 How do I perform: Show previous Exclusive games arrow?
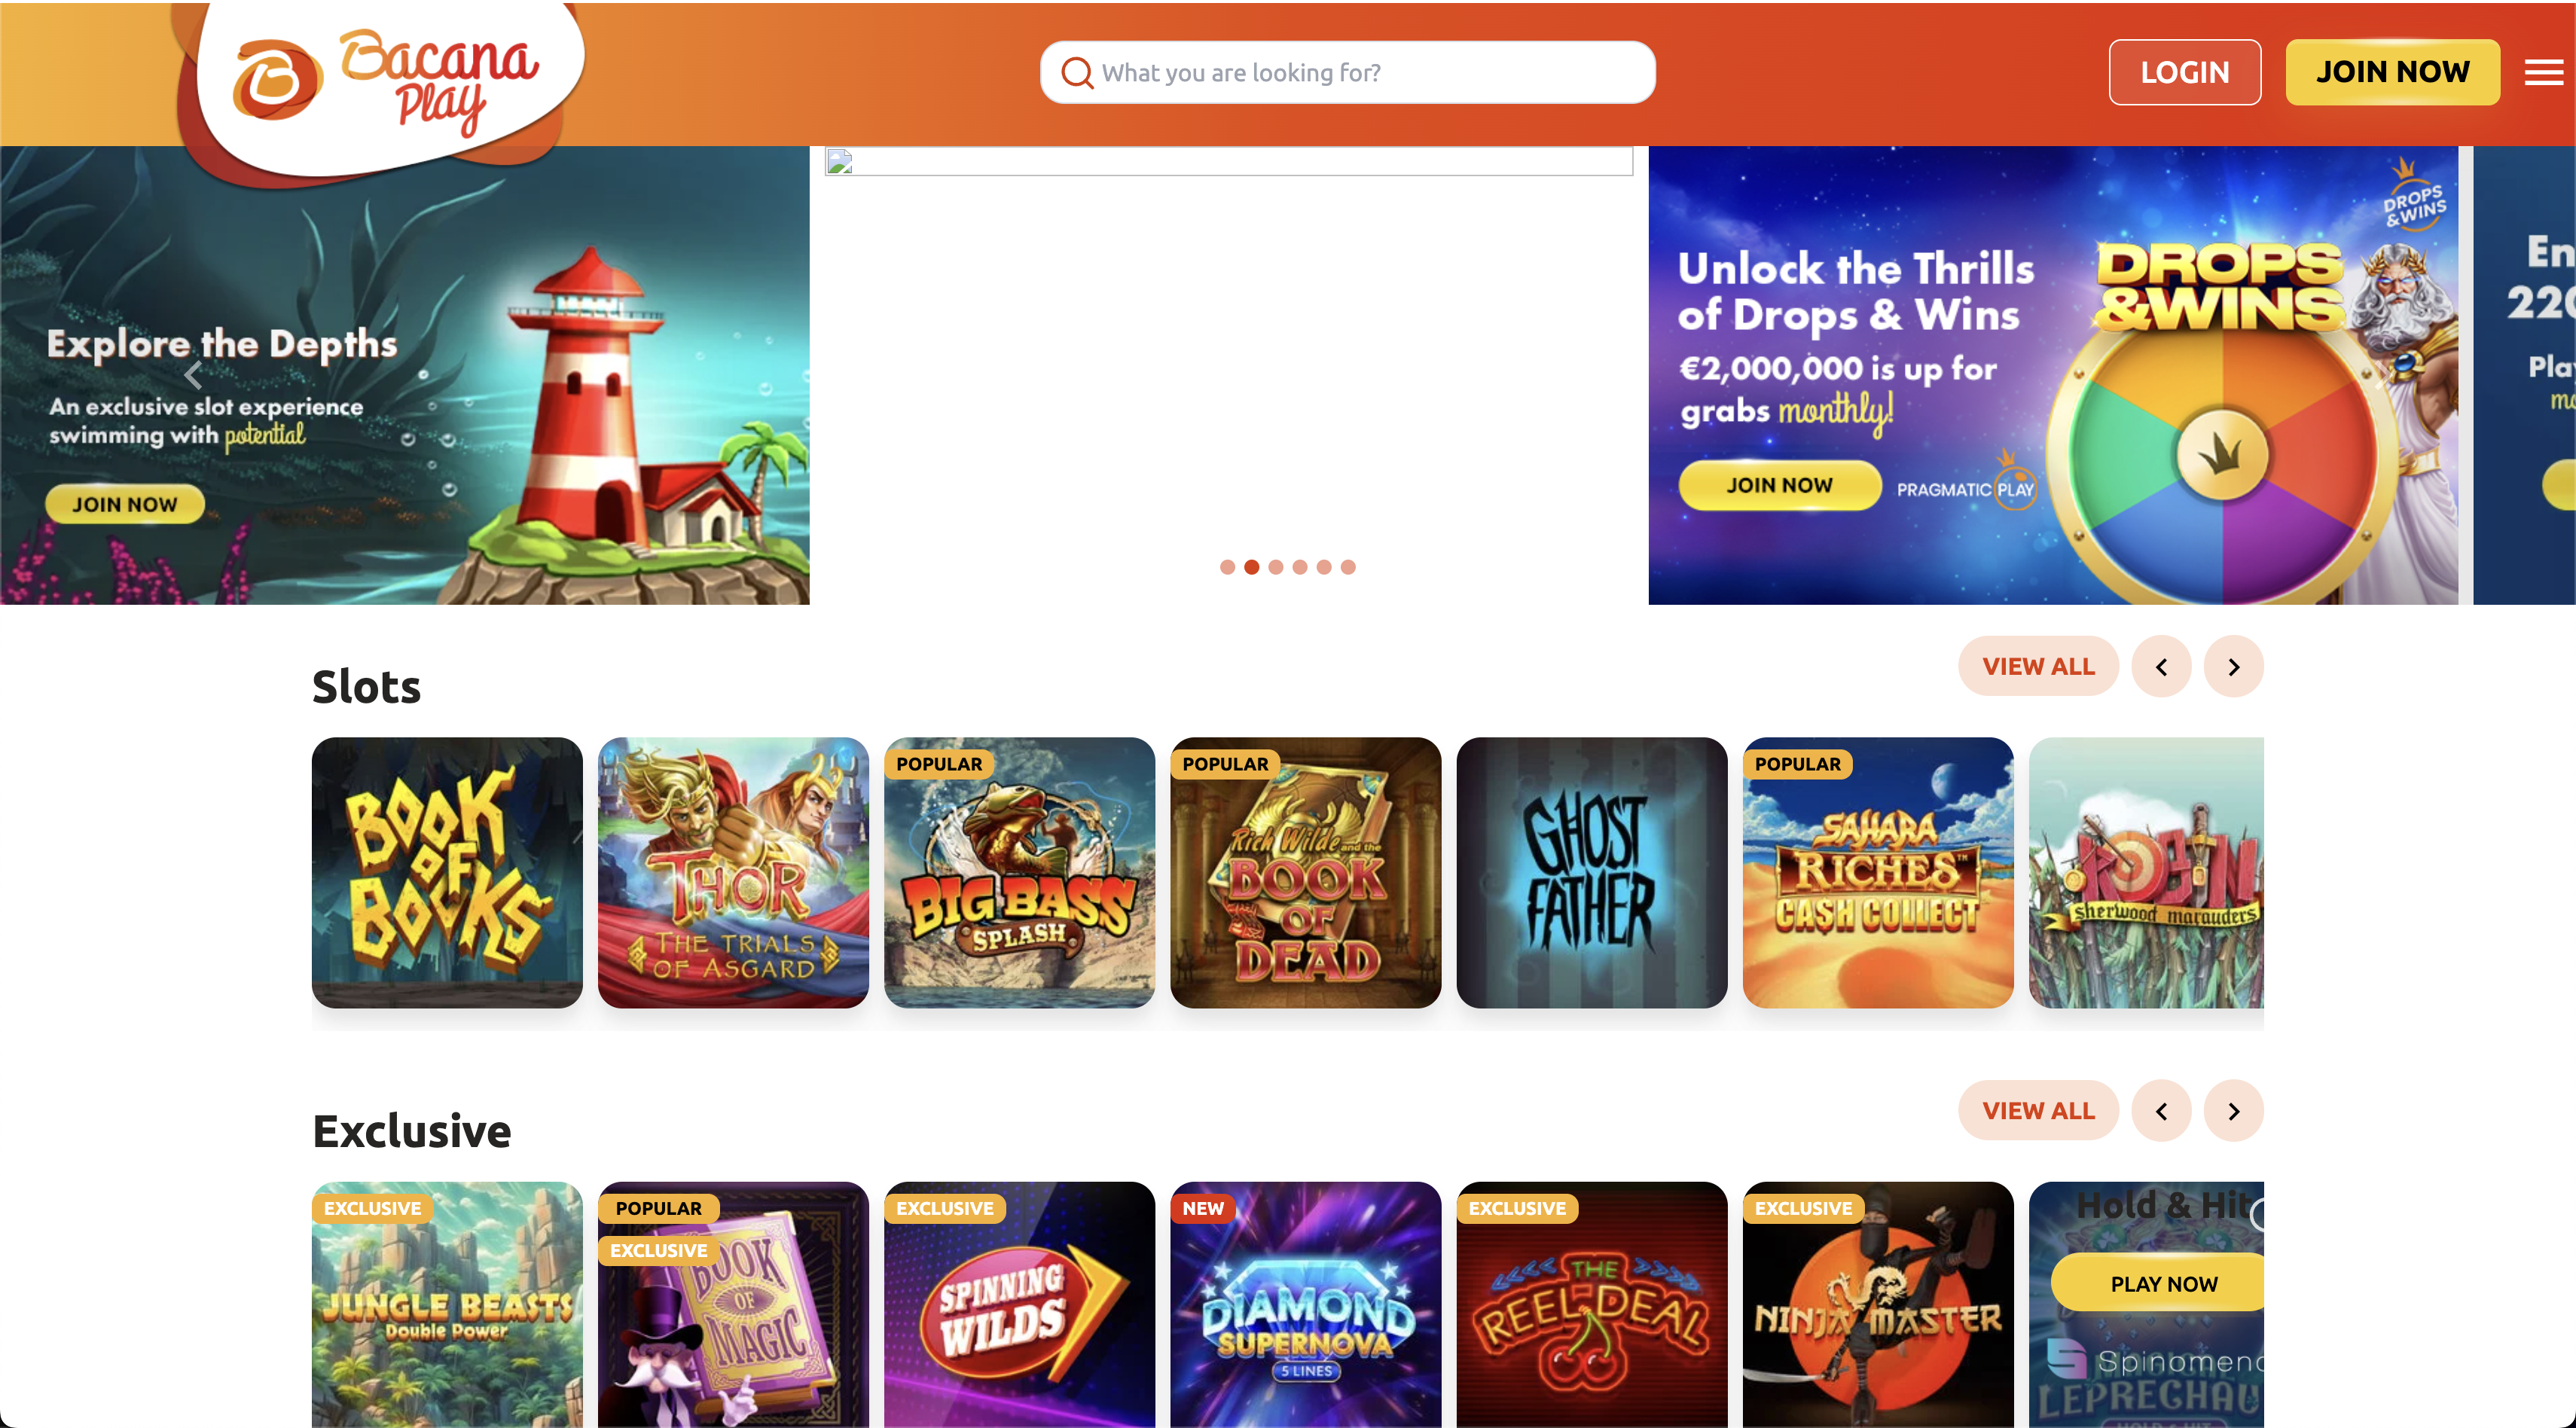tap(2161, 1111)
